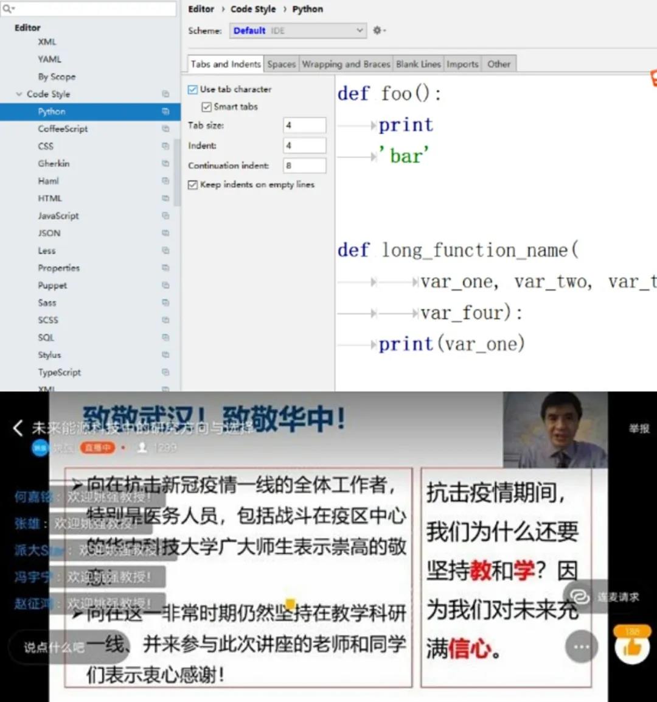Screen dimensions: 657x702
Task: Click the settings list scrollbar
Action: coord(176,170)
